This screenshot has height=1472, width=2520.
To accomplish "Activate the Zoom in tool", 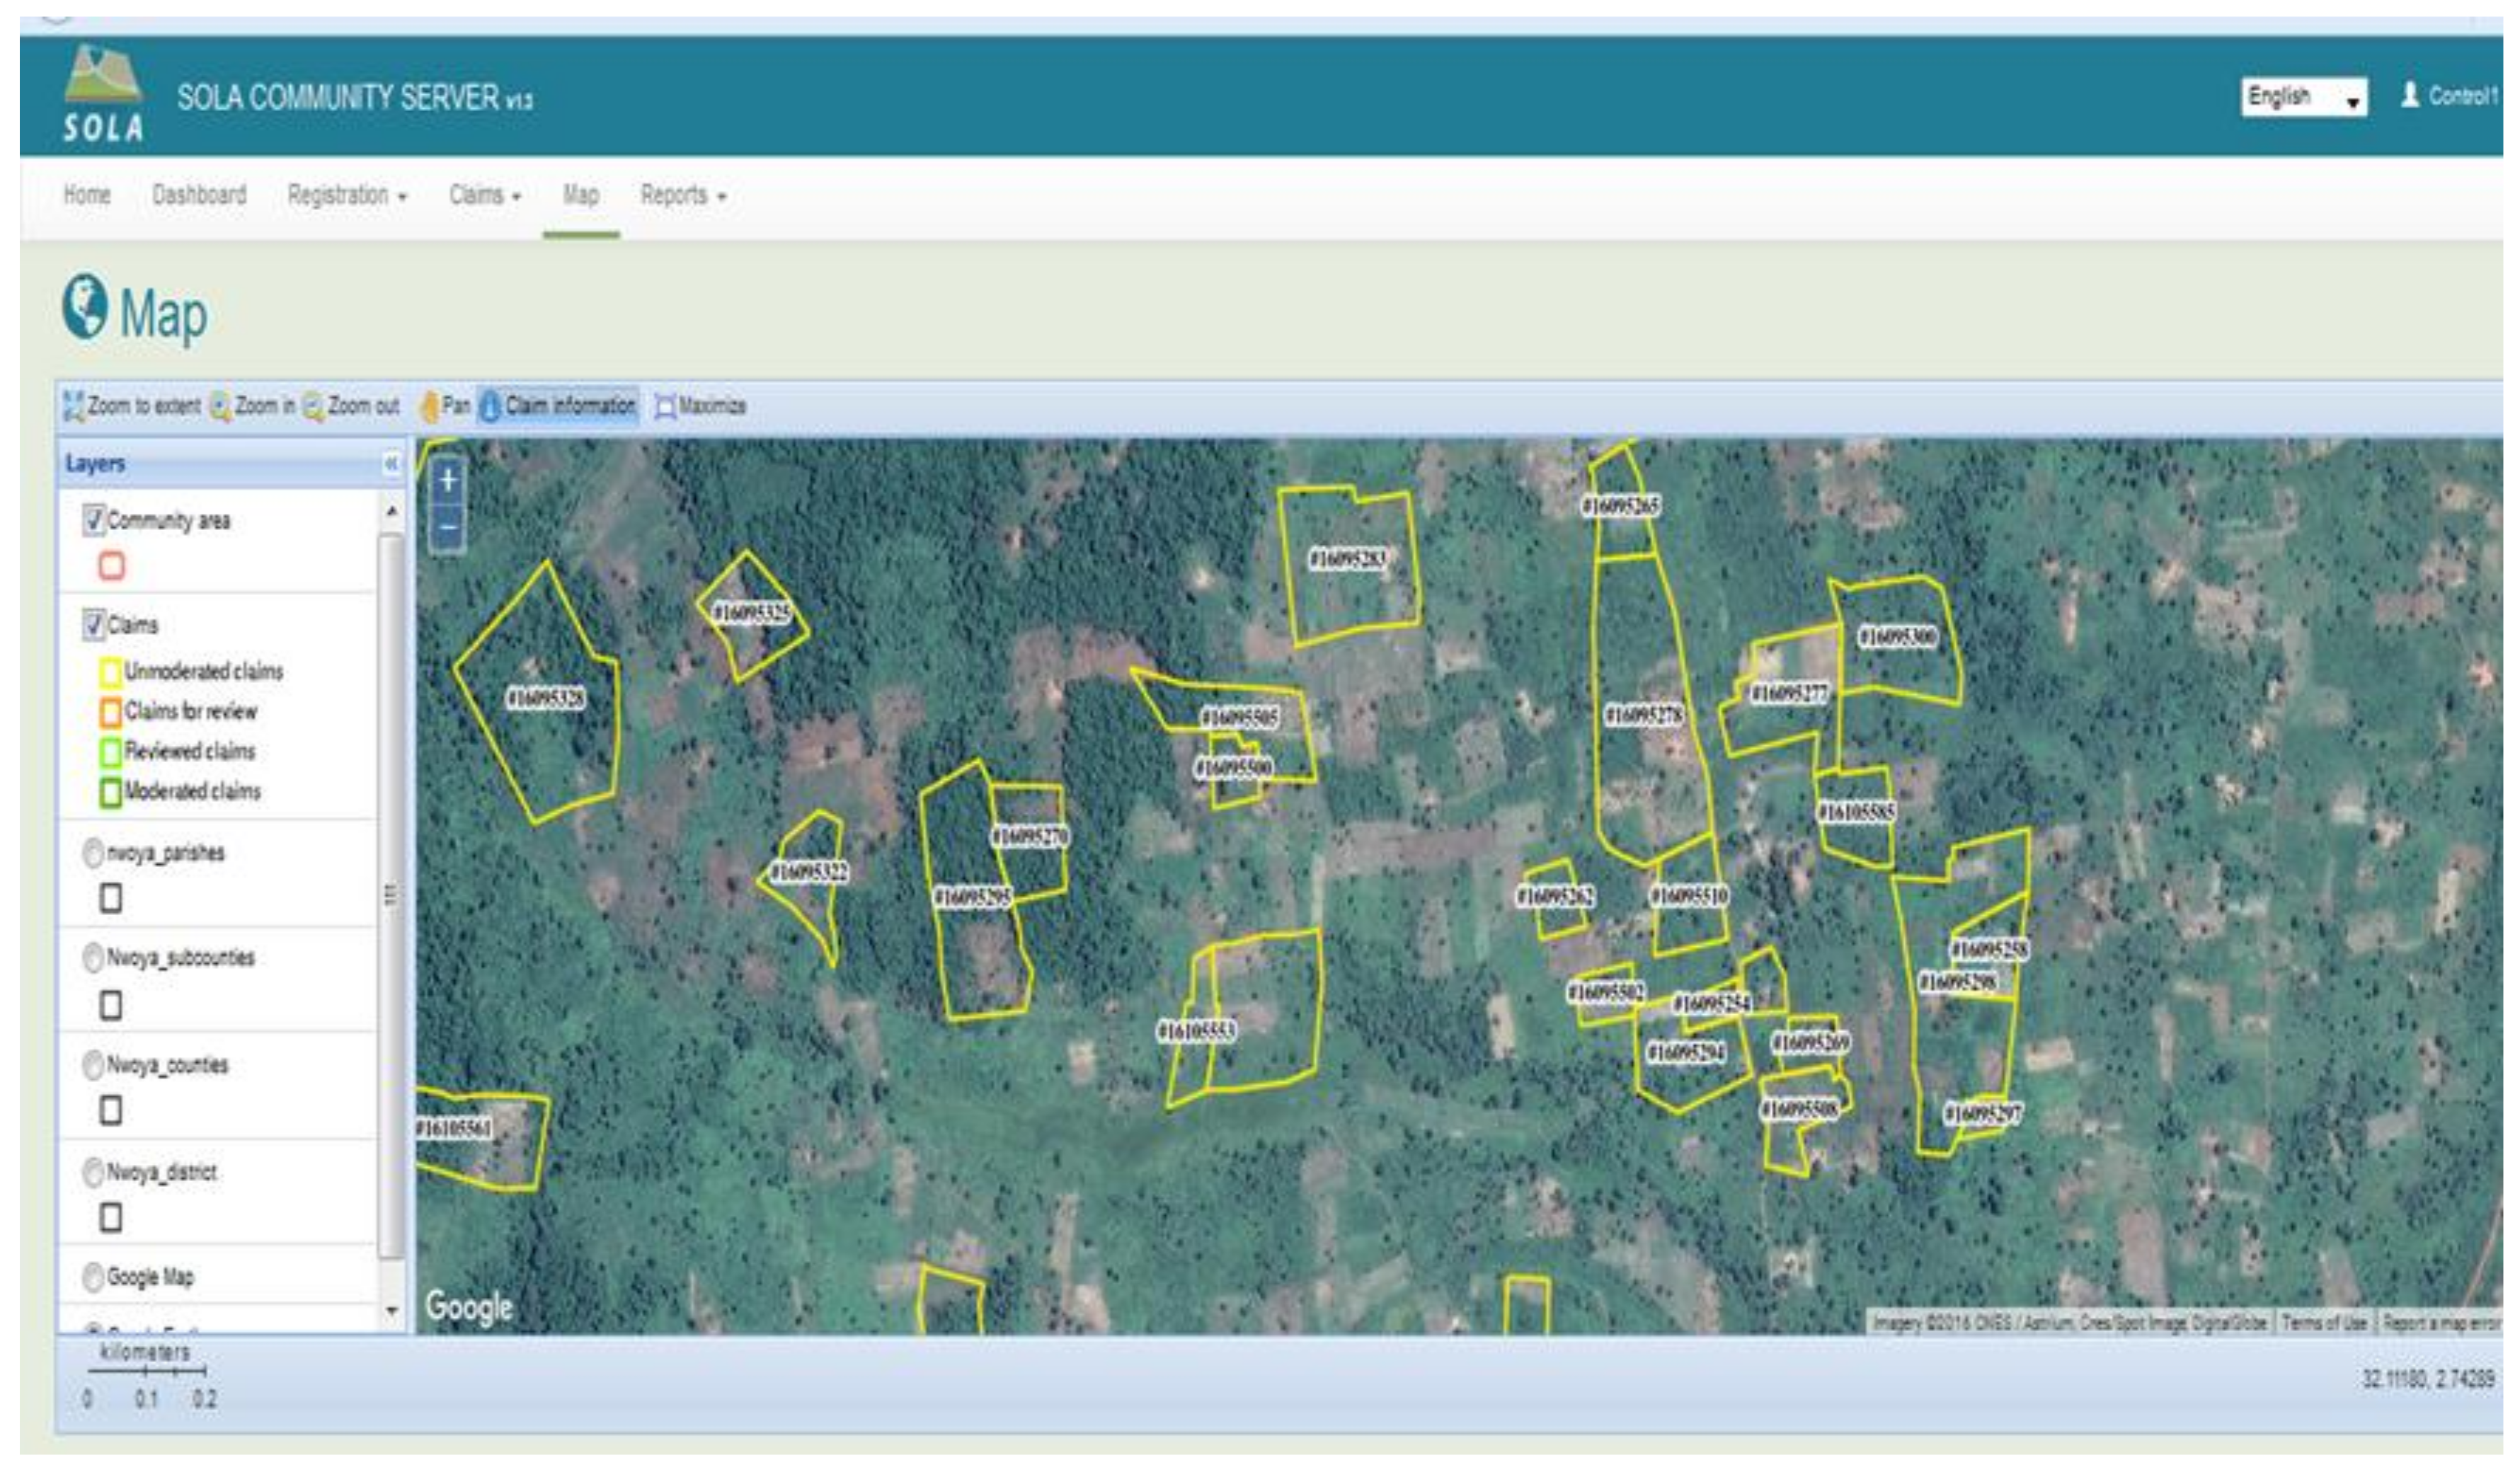I will point(253,406).
